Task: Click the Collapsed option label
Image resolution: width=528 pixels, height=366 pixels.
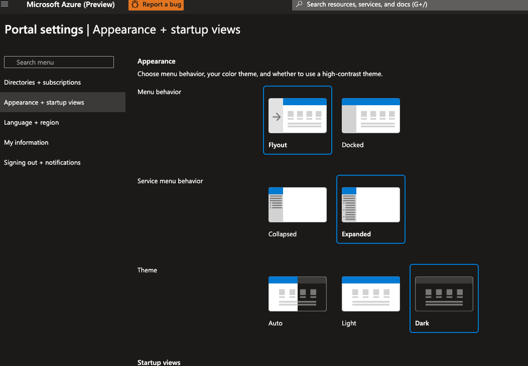Action: pos(282,234)
